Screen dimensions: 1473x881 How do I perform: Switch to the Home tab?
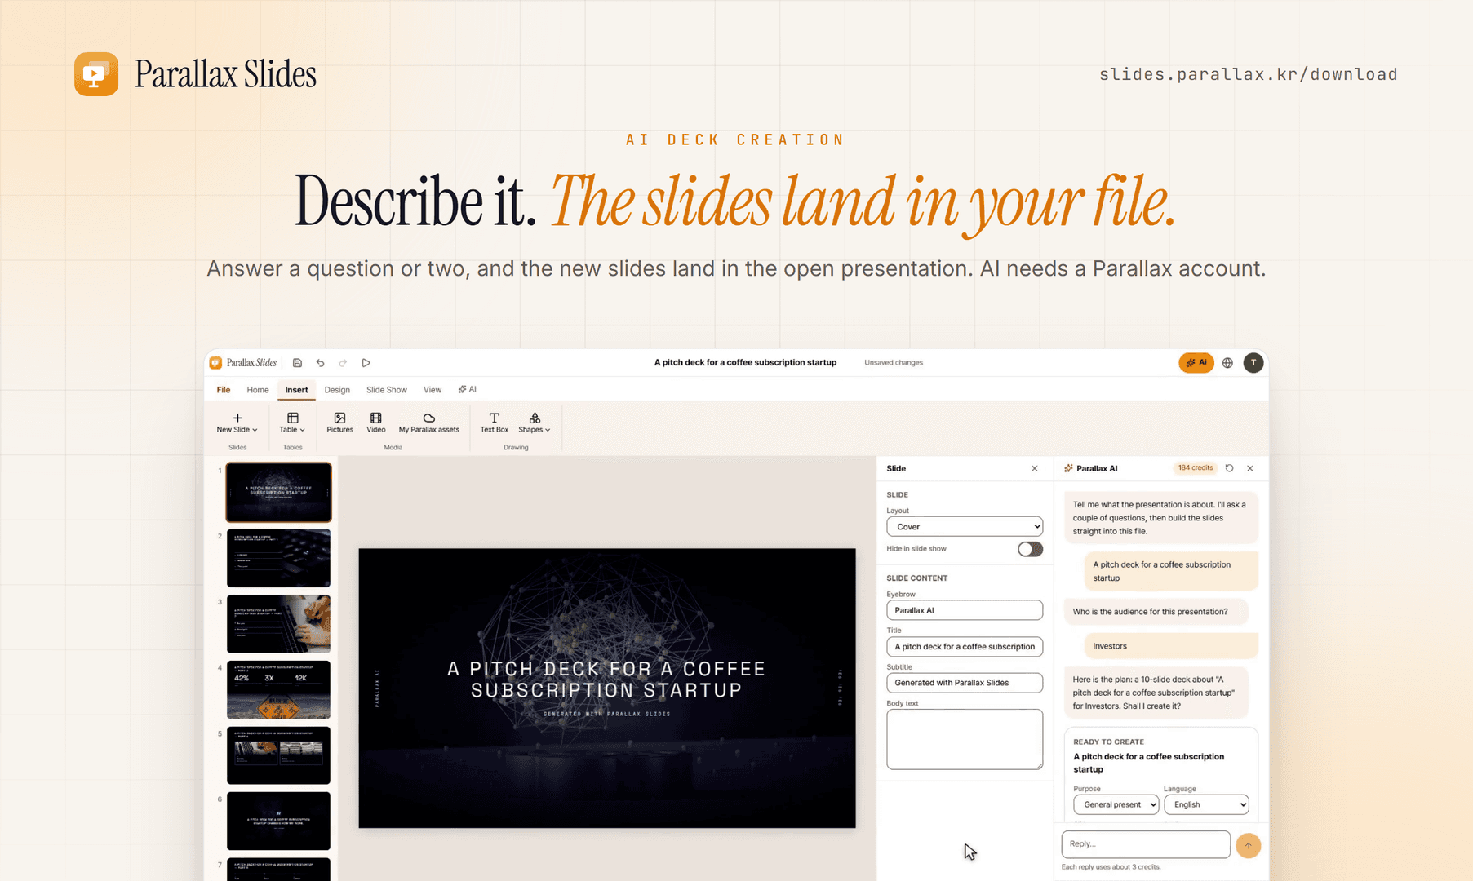point(258,390)
